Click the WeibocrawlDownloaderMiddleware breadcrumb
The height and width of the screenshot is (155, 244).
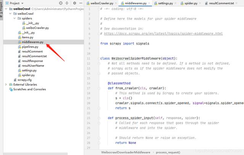pyautogui.click(x=125, y=152)
